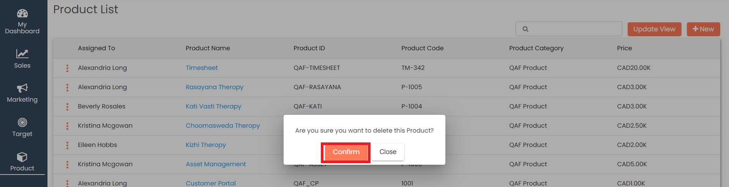Click the search magnifier icon
The width and height of the screenshot is (729, 187).
(525, 29)
